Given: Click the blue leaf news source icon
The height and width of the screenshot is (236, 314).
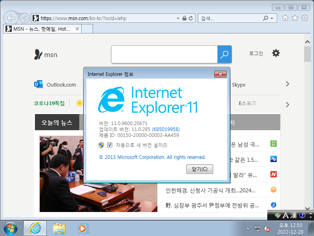Looking at the screenshot, I should [x=274, y=205].
